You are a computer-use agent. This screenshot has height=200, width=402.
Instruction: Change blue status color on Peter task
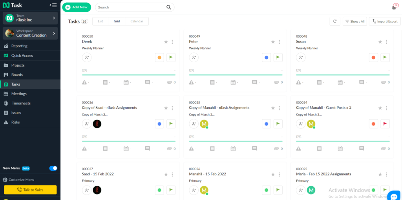click(x=267, y=58)
